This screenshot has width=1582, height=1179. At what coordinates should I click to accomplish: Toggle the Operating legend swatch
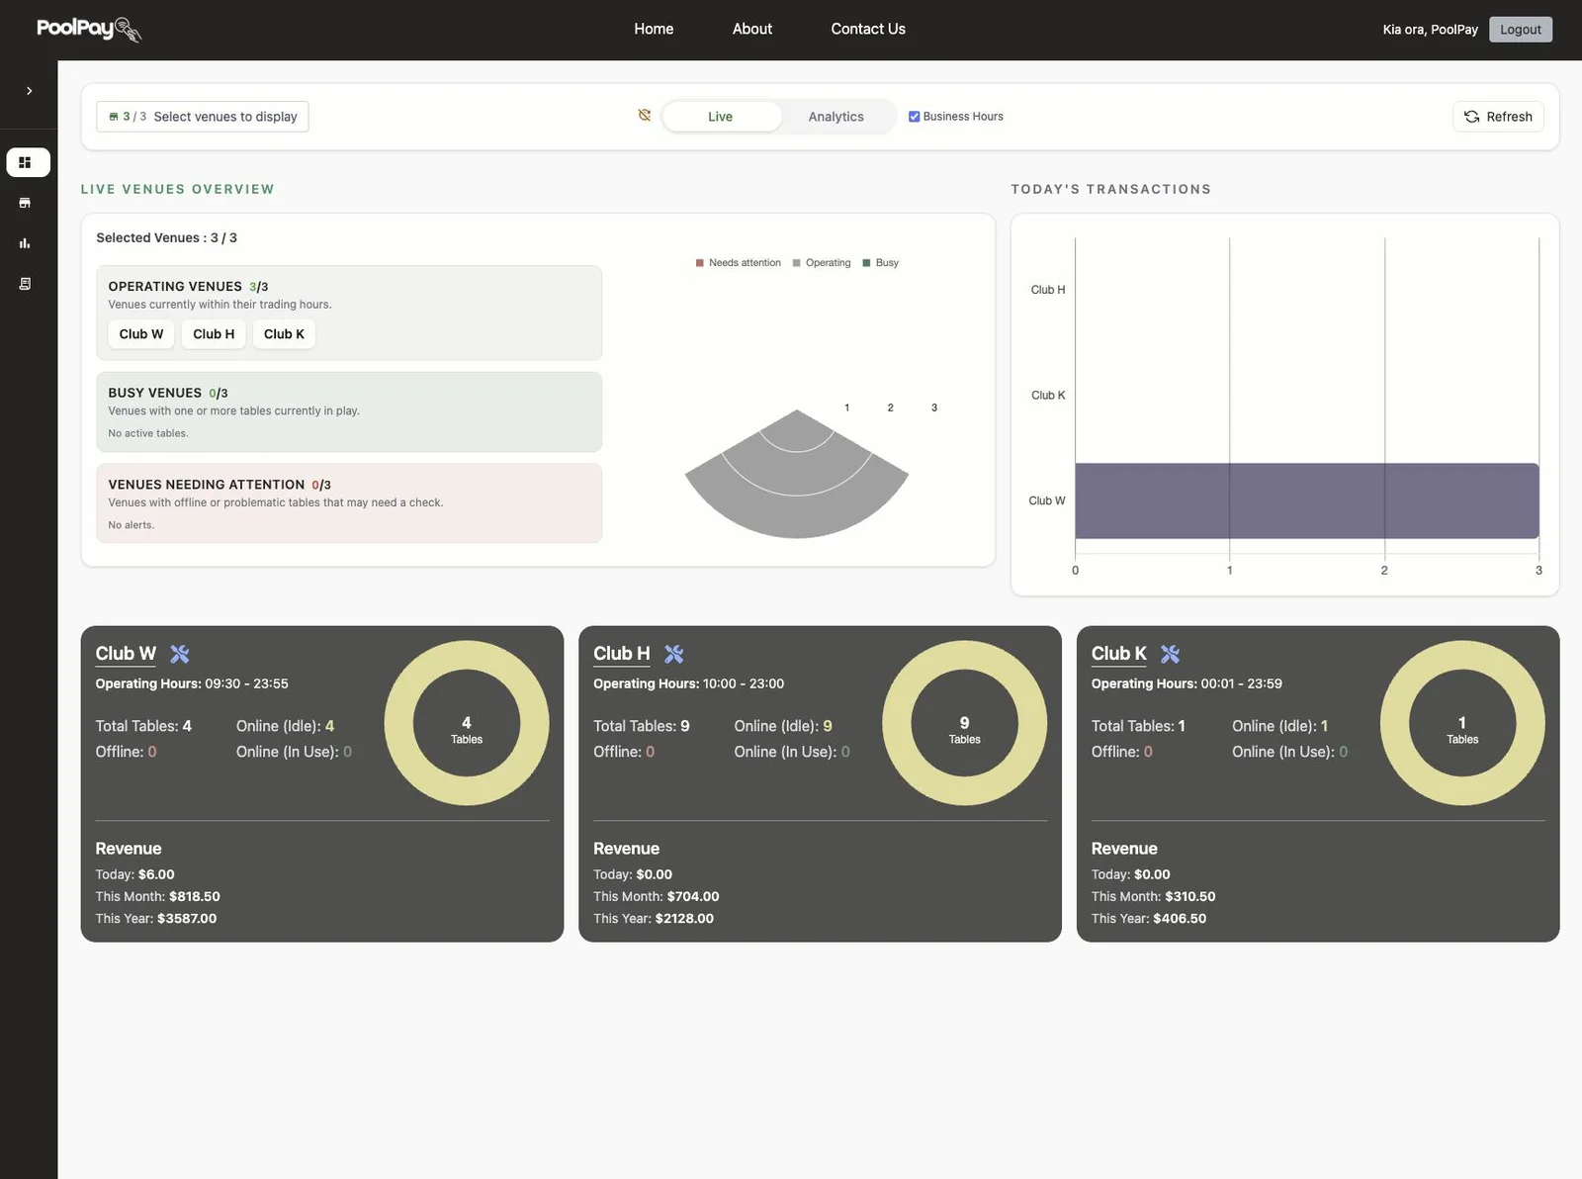pyautogui.click(x=797, y=263)
